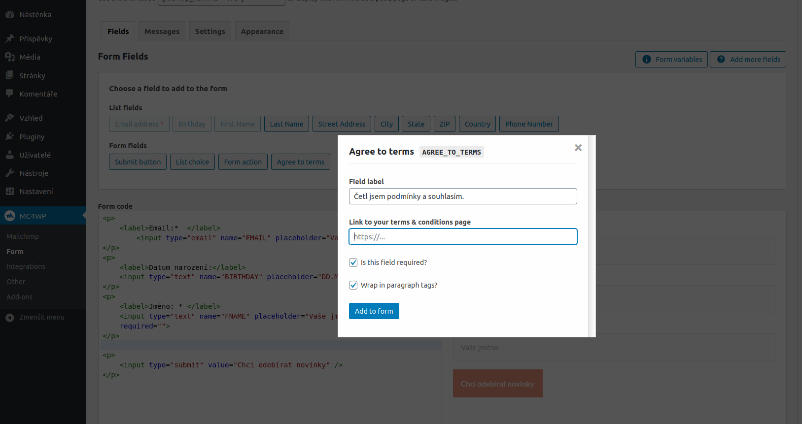Click the Field label text input

pyautogui.click(x=463, y=196)
